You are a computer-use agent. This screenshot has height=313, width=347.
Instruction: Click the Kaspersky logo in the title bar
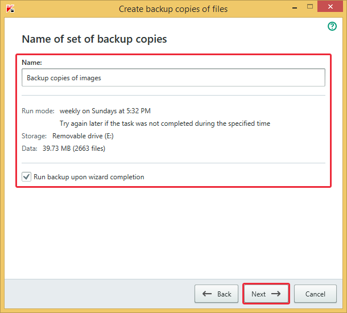[x=10, y=9]
